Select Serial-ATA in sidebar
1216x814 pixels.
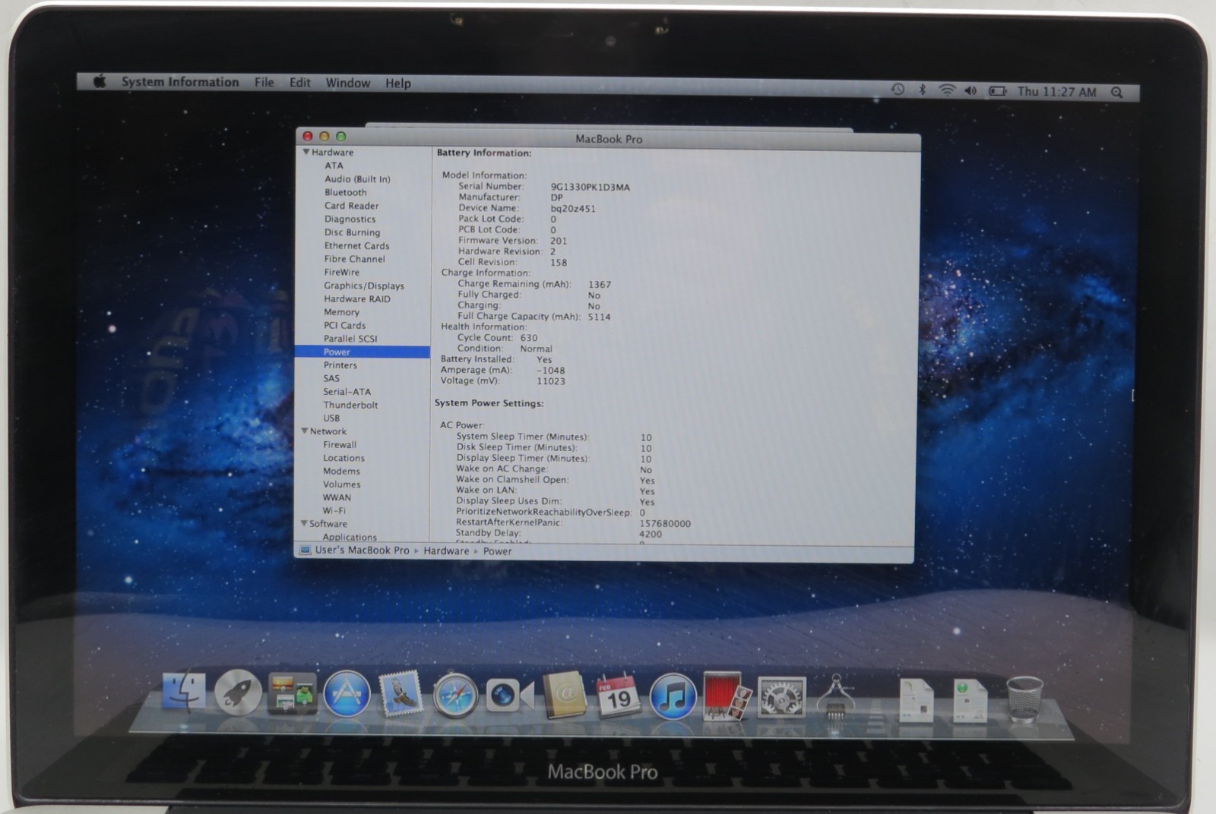pyautogui.click(x=347, y=392)
